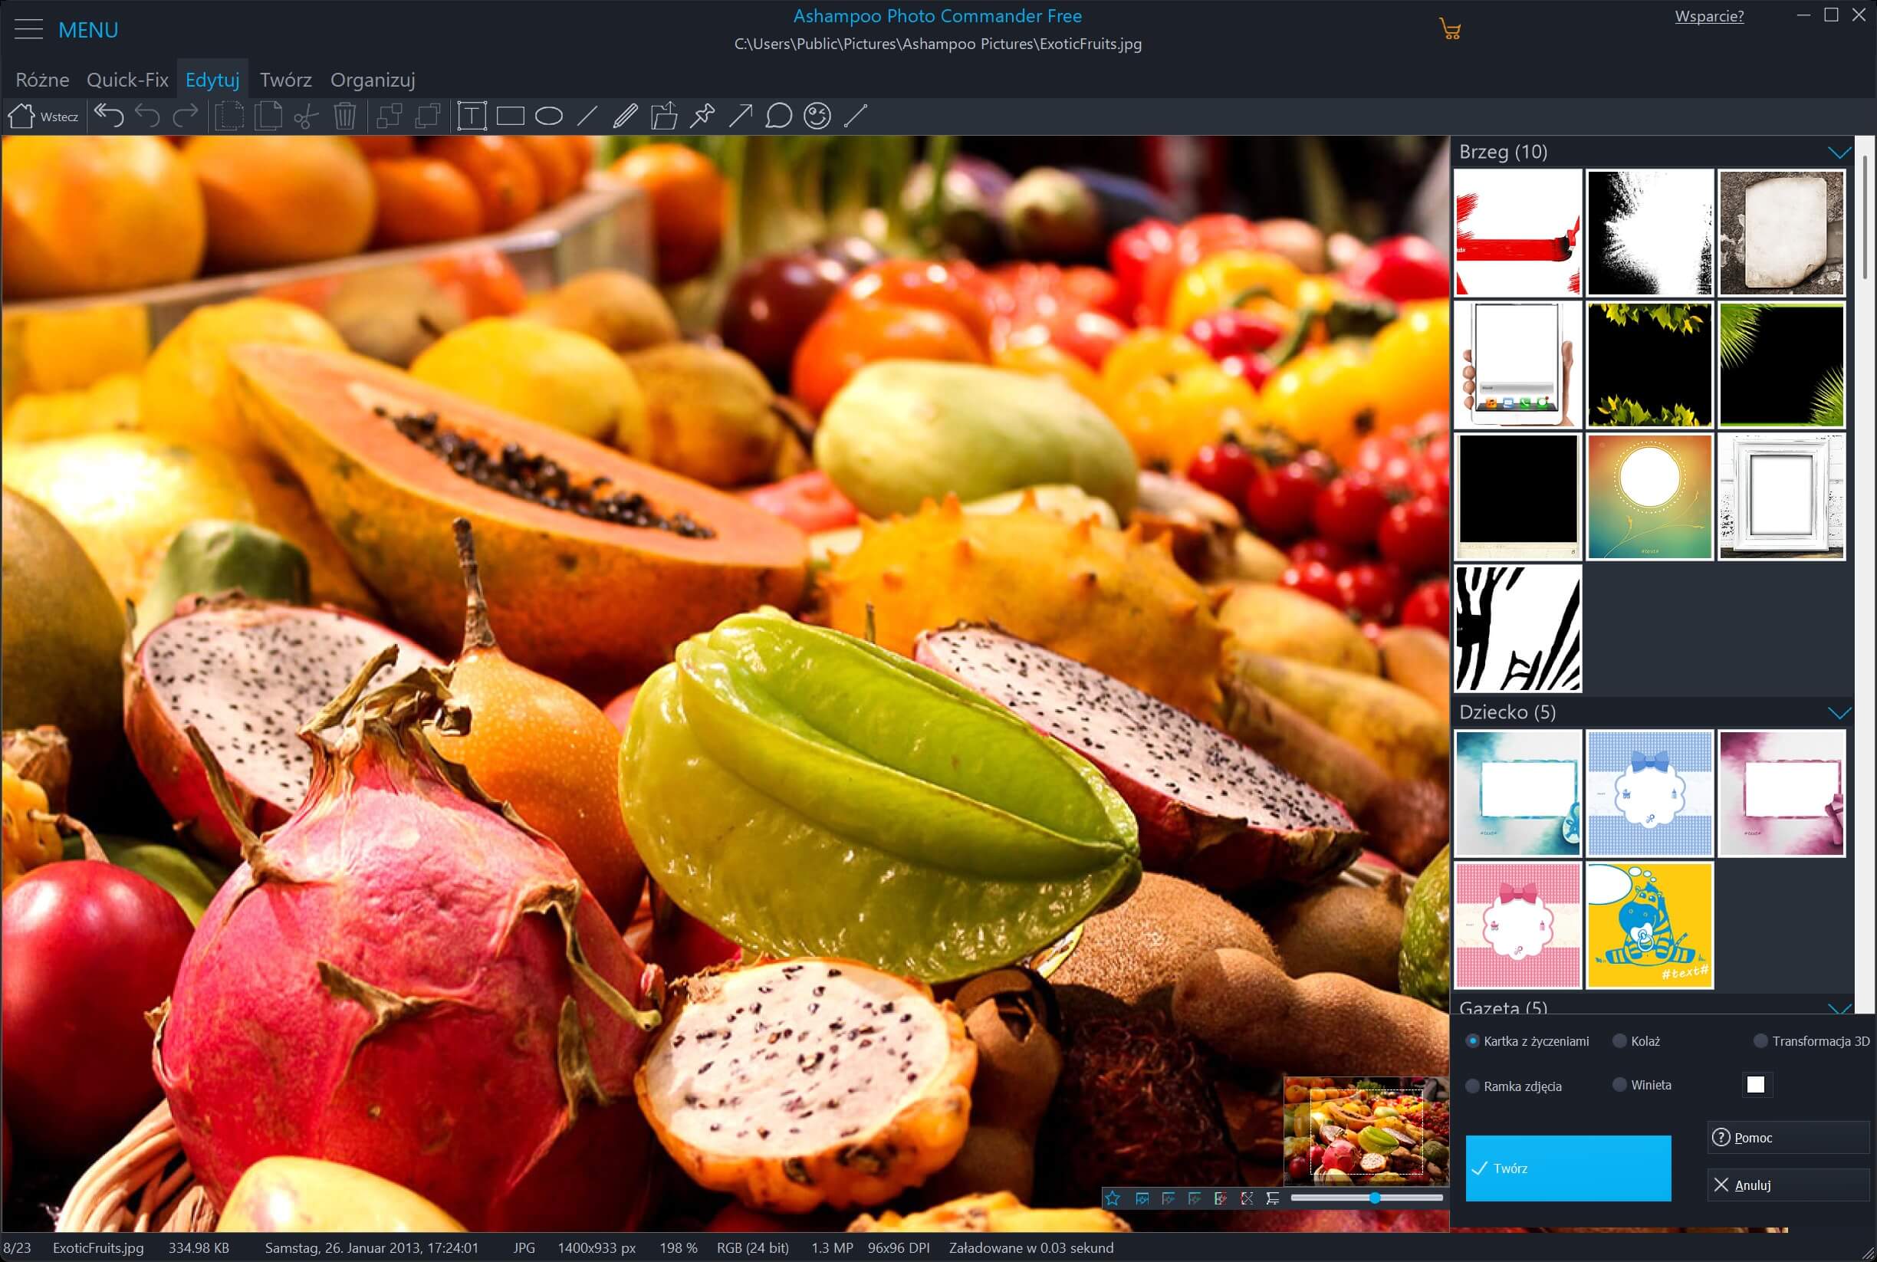Viewport: 1877px width, 1262px height.
Task: Select the Winieta radio option
Action: pos(1619,1085)
